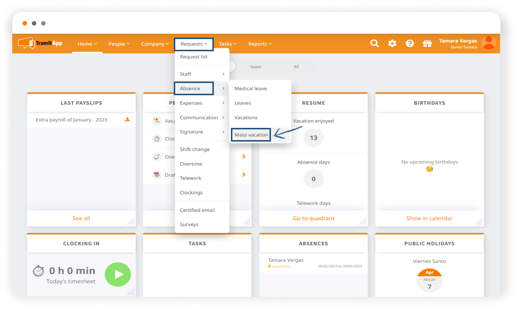Click the help question mark icon
Viewport: 518px width, 309px height.
(x=410, y=43)
